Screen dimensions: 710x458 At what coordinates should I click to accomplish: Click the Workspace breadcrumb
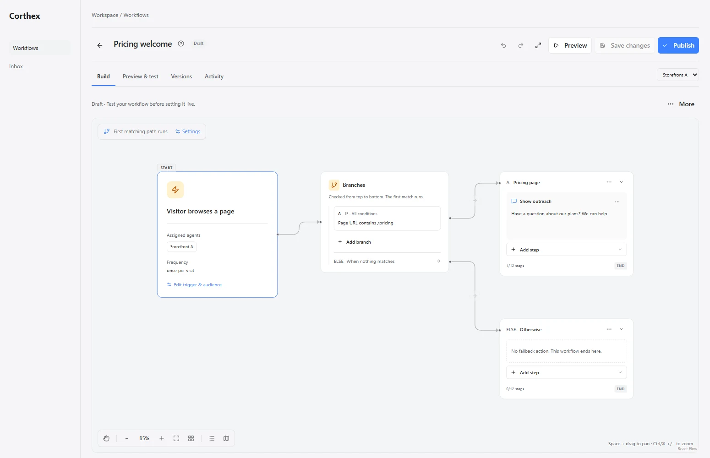105,15
